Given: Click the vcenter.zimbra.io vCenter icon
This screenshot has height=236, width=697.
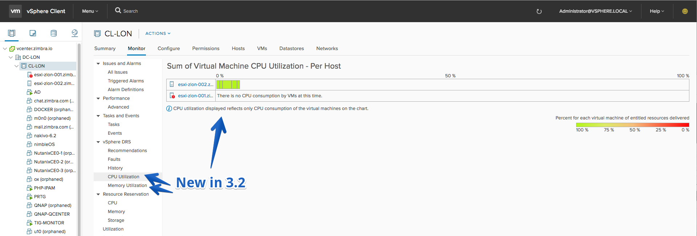Looking at the screenshot, I should (12, 49).
